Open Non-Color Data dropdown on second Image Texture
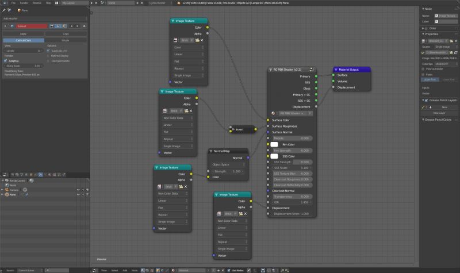The width and height of the screenshot is (460, 273). tap(177, 118)
